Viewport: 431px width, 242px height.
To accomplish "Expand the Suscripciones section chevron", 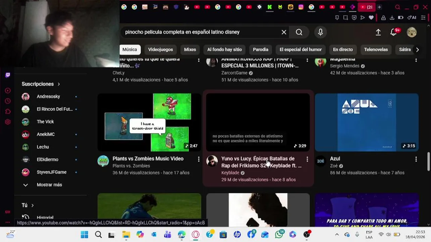I will pos(59,84).
